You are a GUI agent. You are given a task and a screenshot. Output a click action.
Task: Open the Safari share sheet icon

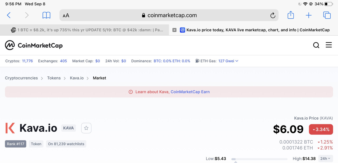coord(291,15)
